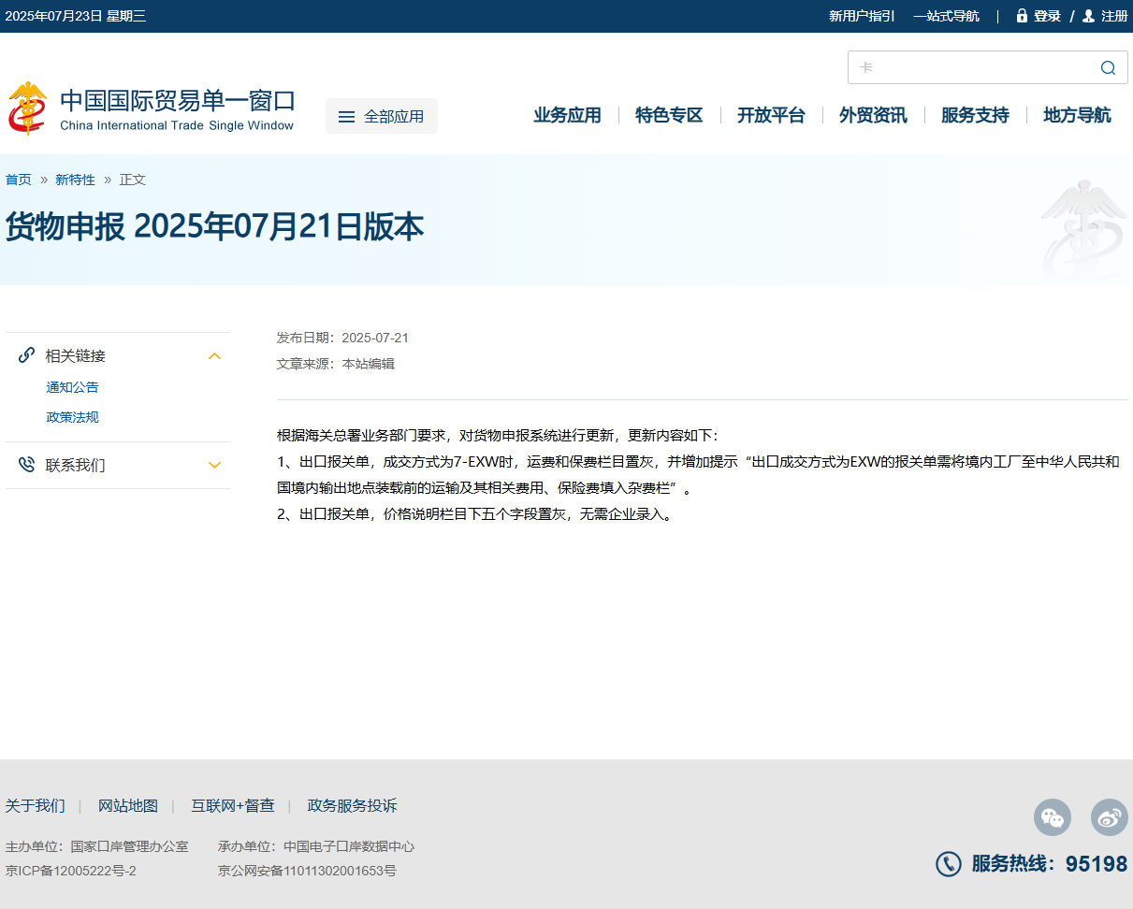Open the 通知公告 sidebar link
The image size is (1133, 909).
(x=72, y=387)
